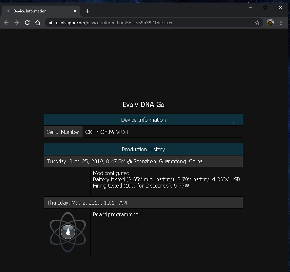The width and height of the screenshot is (290, 272).
Task: Select the Device Information browser tab
Action: point(36,11)
